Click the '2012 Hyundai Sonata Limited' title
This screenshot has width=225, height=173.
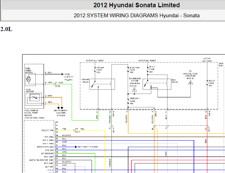click(136, 5)
